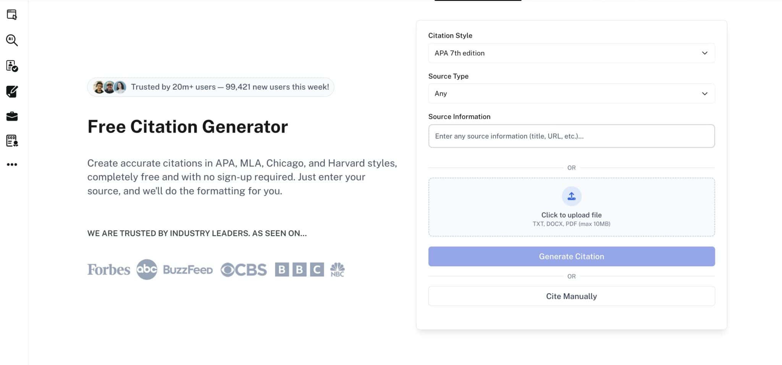Click the Citation Style chevron arrow

coord(704,53)
